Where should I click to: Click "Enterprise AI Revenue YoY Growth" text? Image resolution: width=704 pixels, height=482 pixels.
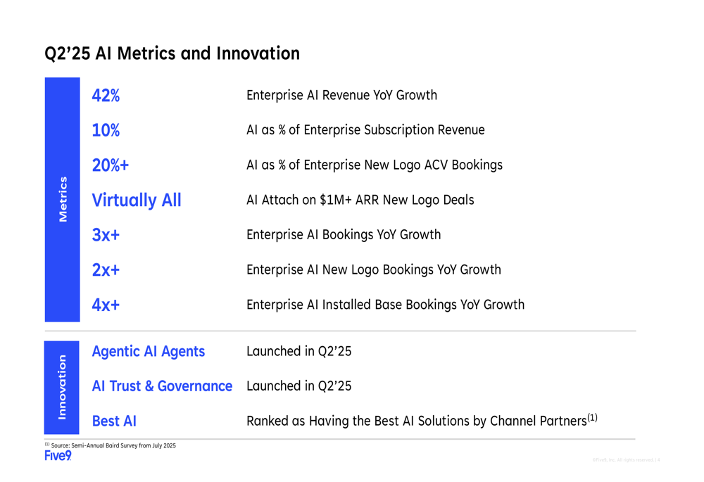tap(341, 96)
